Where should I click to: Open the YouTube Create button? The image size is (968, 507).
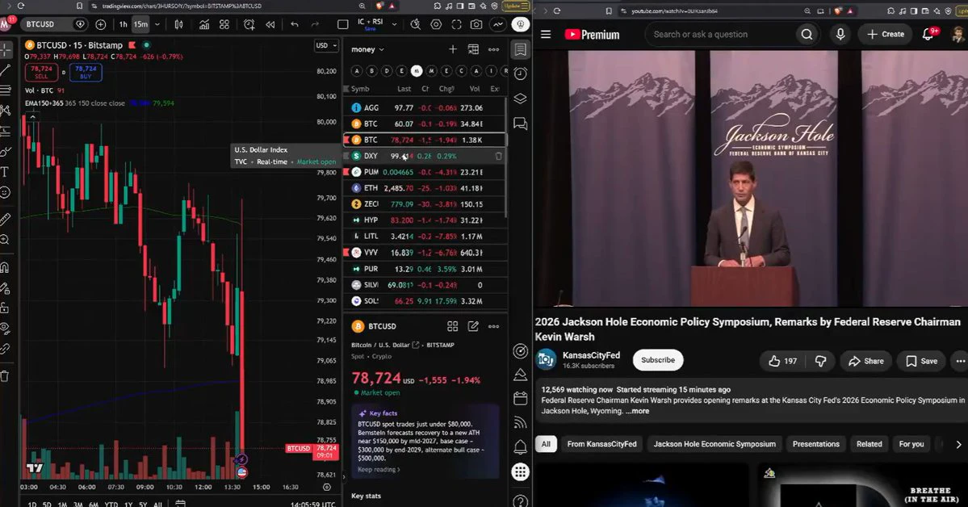(886, 34)
